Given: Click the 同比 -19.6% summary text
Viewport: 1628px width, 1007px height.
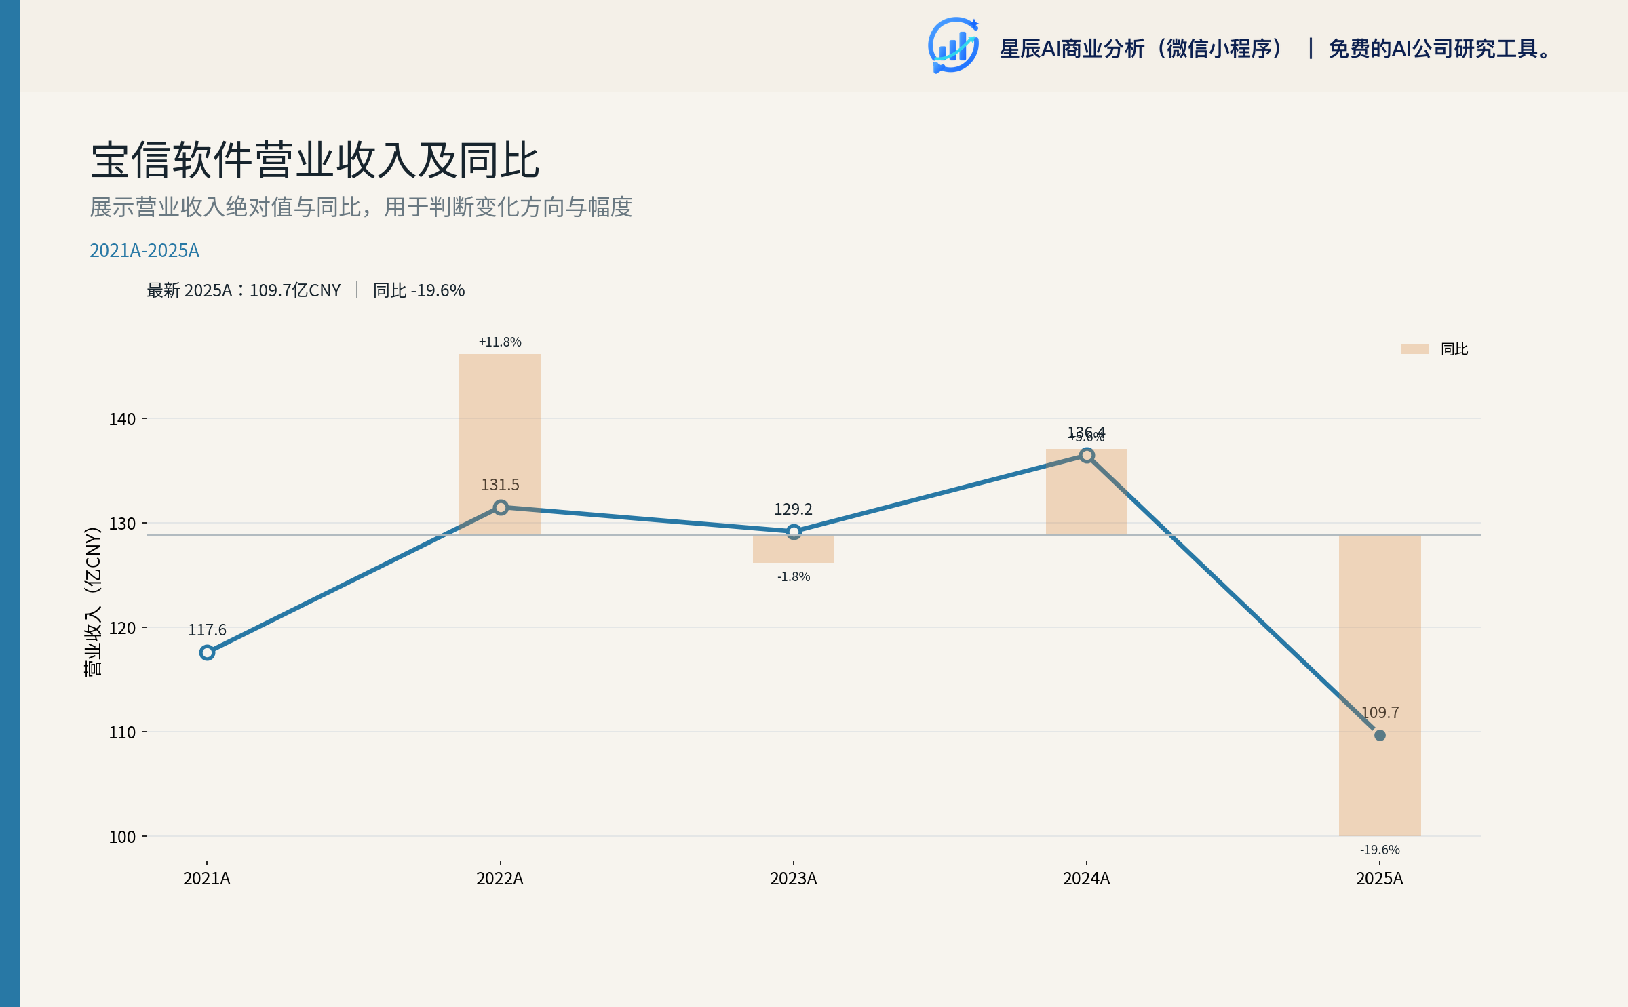Looking at the screenshot, I should pos(419,290).
